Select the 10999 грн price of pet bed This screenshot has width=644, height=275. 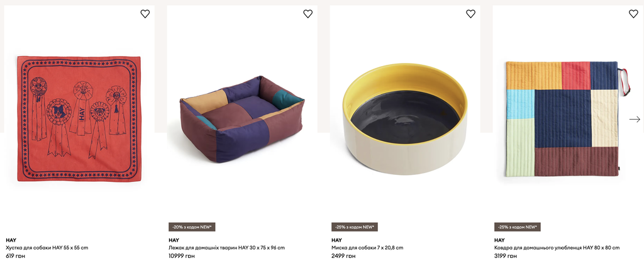click(182, 256)
